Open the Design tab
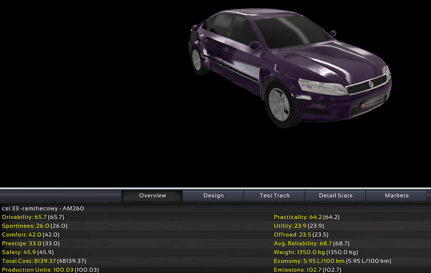The width and height of the screenshot is (431, 273). [x=213, y=196]
